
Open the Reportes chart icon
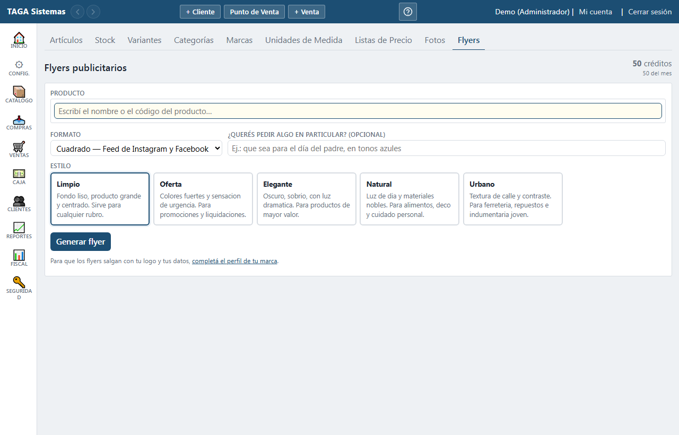pos(19,228)
